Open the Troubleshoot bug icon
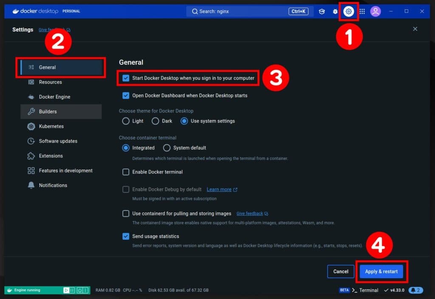The height and width of the screenshot is (299, 435). tap(335, 11)
